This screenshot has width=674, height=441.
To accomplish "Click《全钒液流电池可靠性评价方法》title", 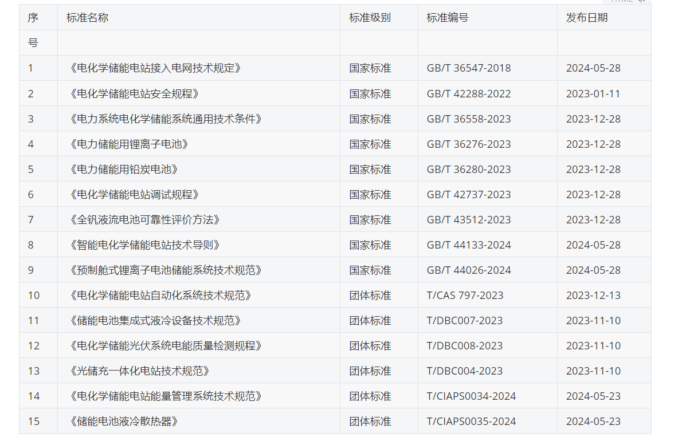I will 144,219.
